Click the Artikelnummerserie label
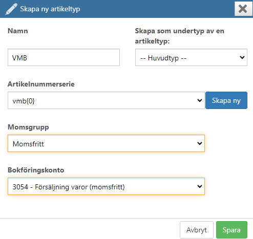 point(41,84)
